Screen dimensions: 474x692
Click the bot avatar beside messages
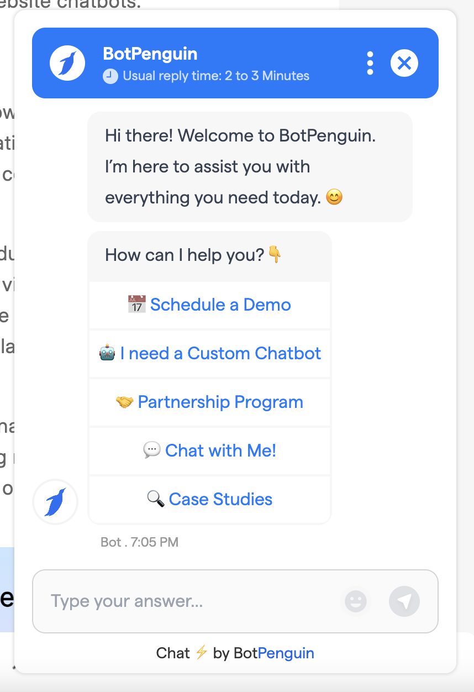pyautogui.click(x=55, y=502)
